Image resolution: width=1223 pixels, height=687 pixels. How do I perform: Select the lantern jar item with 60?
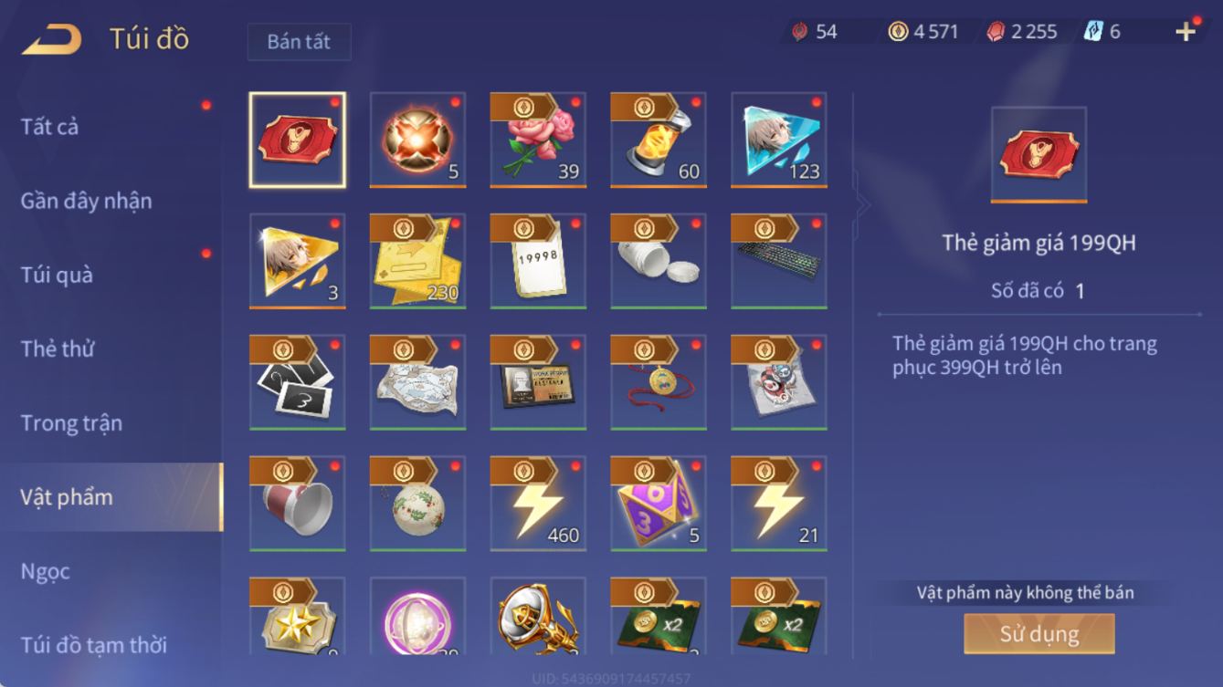[659, 140]
